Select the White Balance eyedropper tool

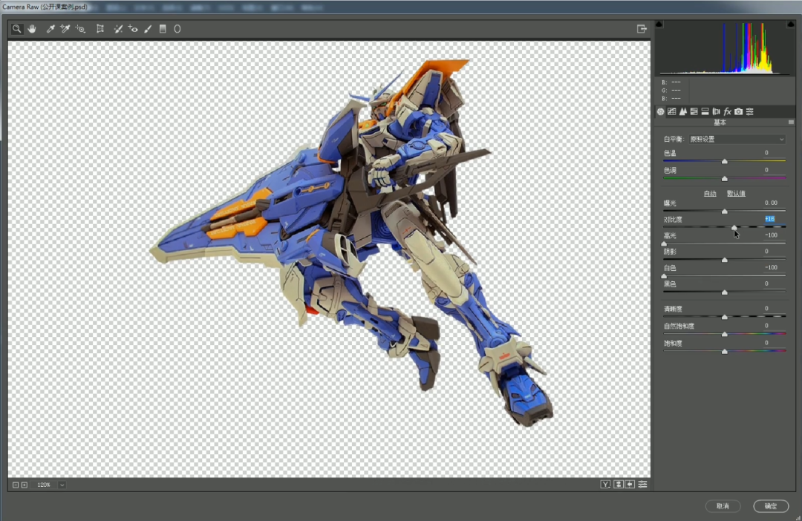pos(50,29)
